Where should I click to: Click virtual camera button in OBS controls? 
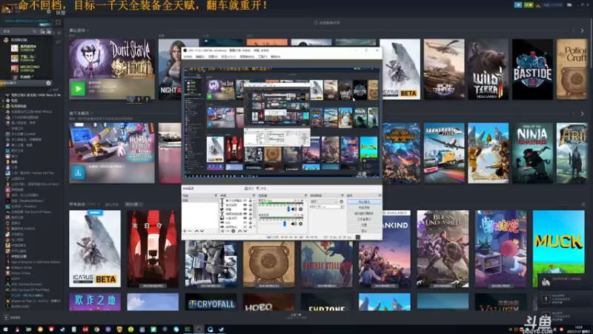364,213
